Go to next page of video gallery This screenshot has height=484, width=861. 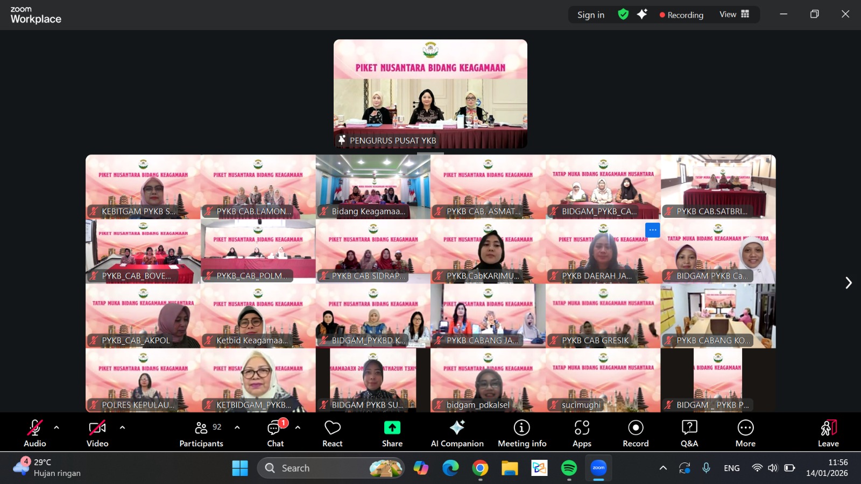click(848, 283)
